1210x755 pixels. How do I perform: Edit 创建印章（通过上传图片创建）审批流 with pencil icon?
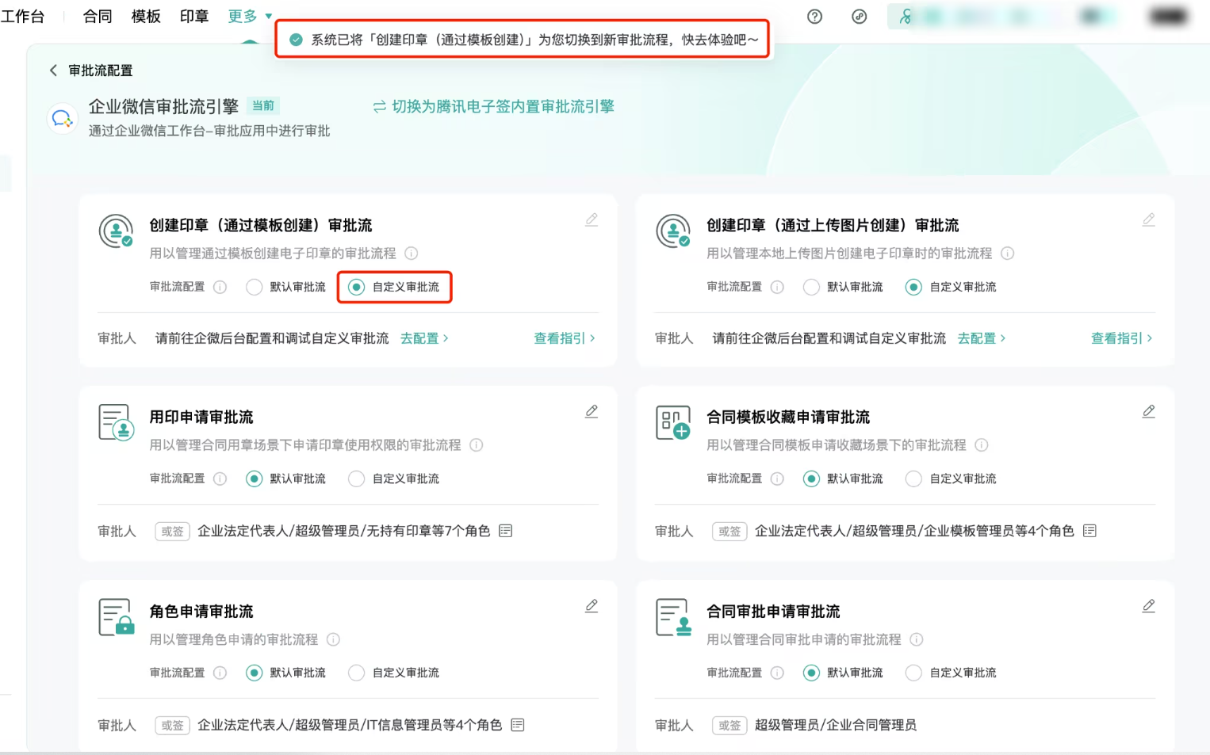coord(1148,219)
